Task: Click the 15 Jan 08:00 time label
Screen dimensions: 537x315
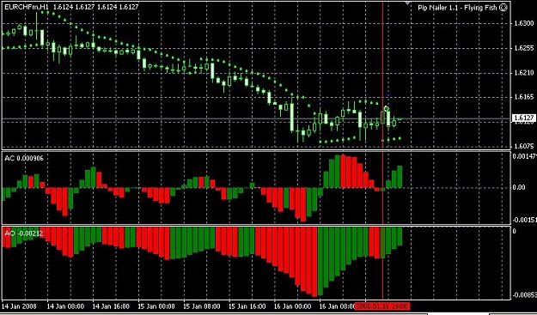Action: tap(202, 306)
